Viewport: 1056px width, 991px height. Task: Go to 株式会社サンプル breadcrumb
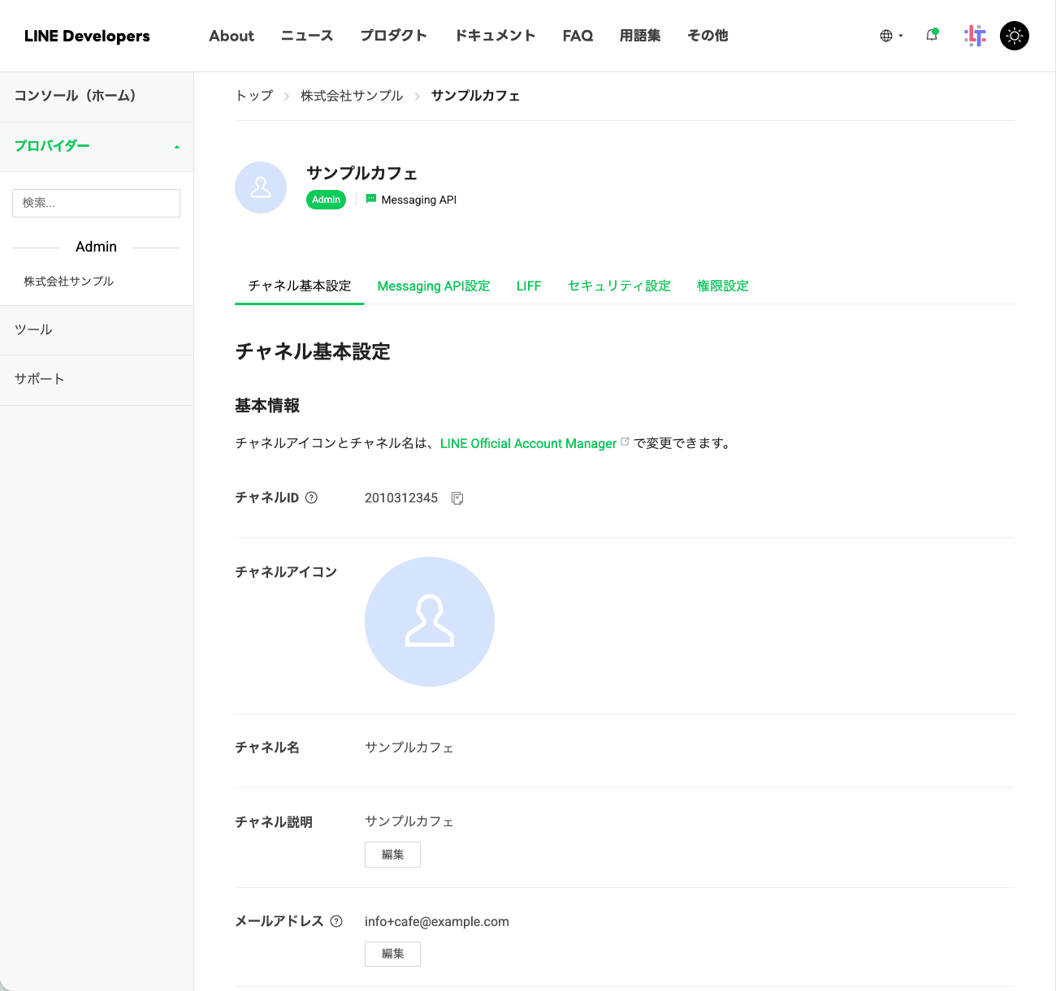(x=352, y=96)
